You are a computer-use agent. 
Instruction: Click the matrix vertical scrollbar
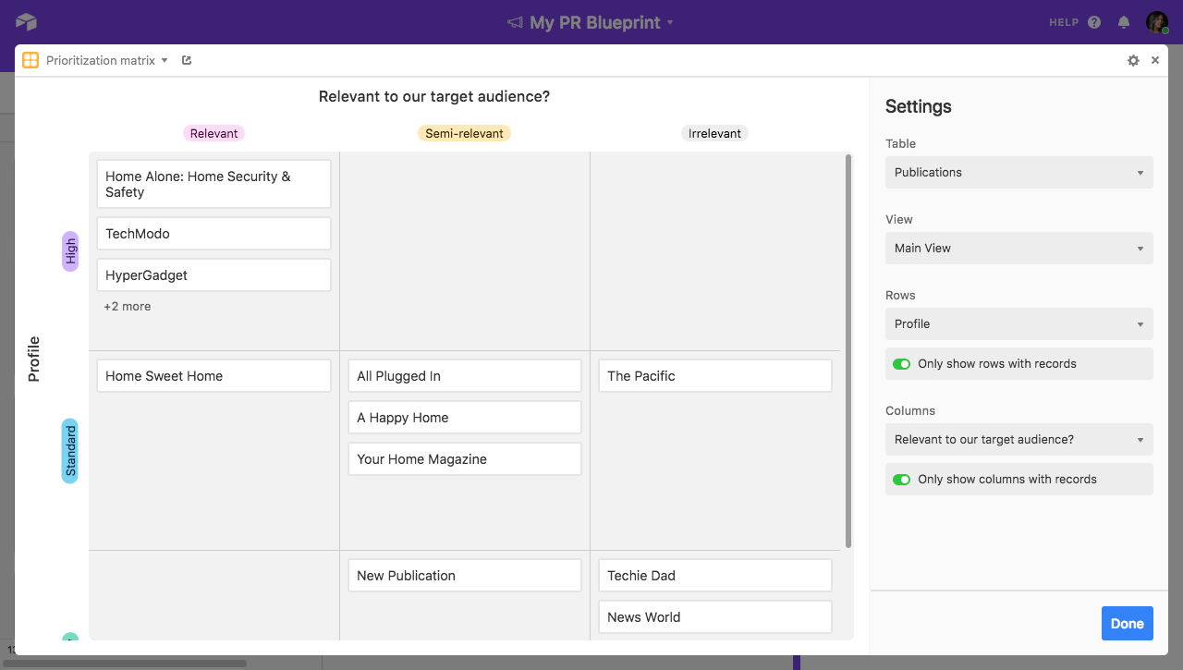(848, 351)
